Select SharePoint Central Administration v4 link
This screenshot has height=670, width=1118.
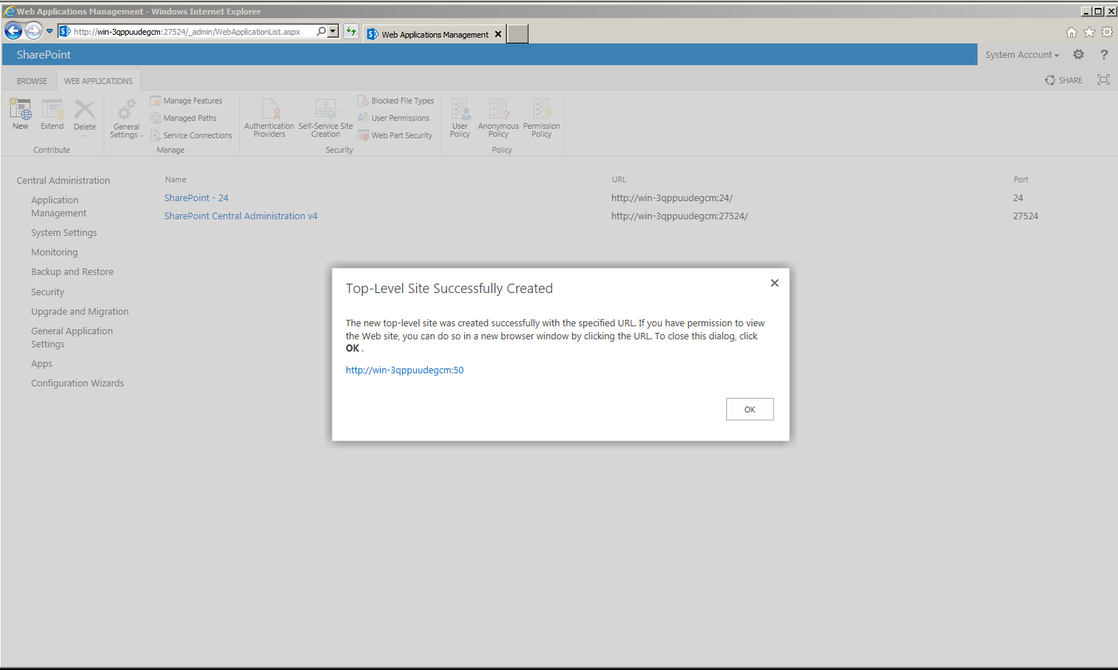point(240,216)
